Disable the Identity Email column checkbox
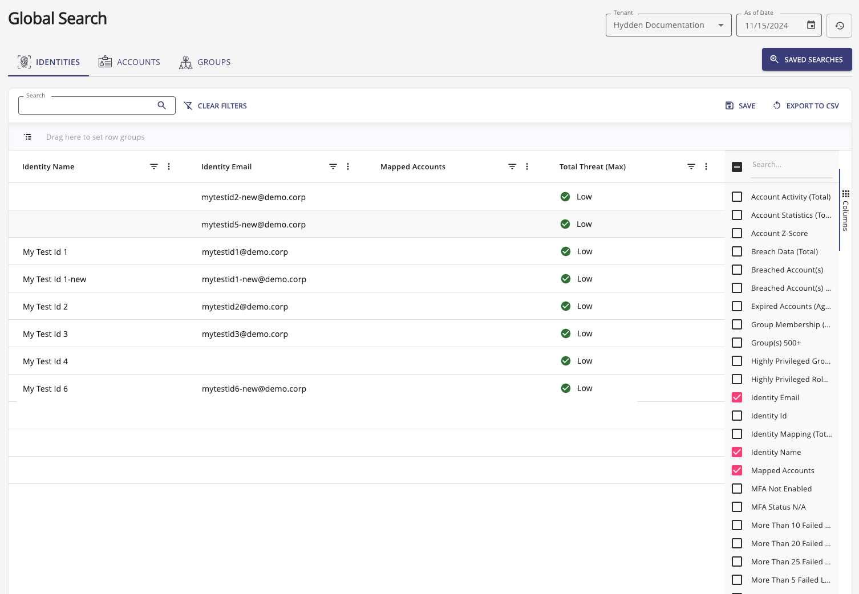This screenshot has width=859, height=594. click(736, 397)
